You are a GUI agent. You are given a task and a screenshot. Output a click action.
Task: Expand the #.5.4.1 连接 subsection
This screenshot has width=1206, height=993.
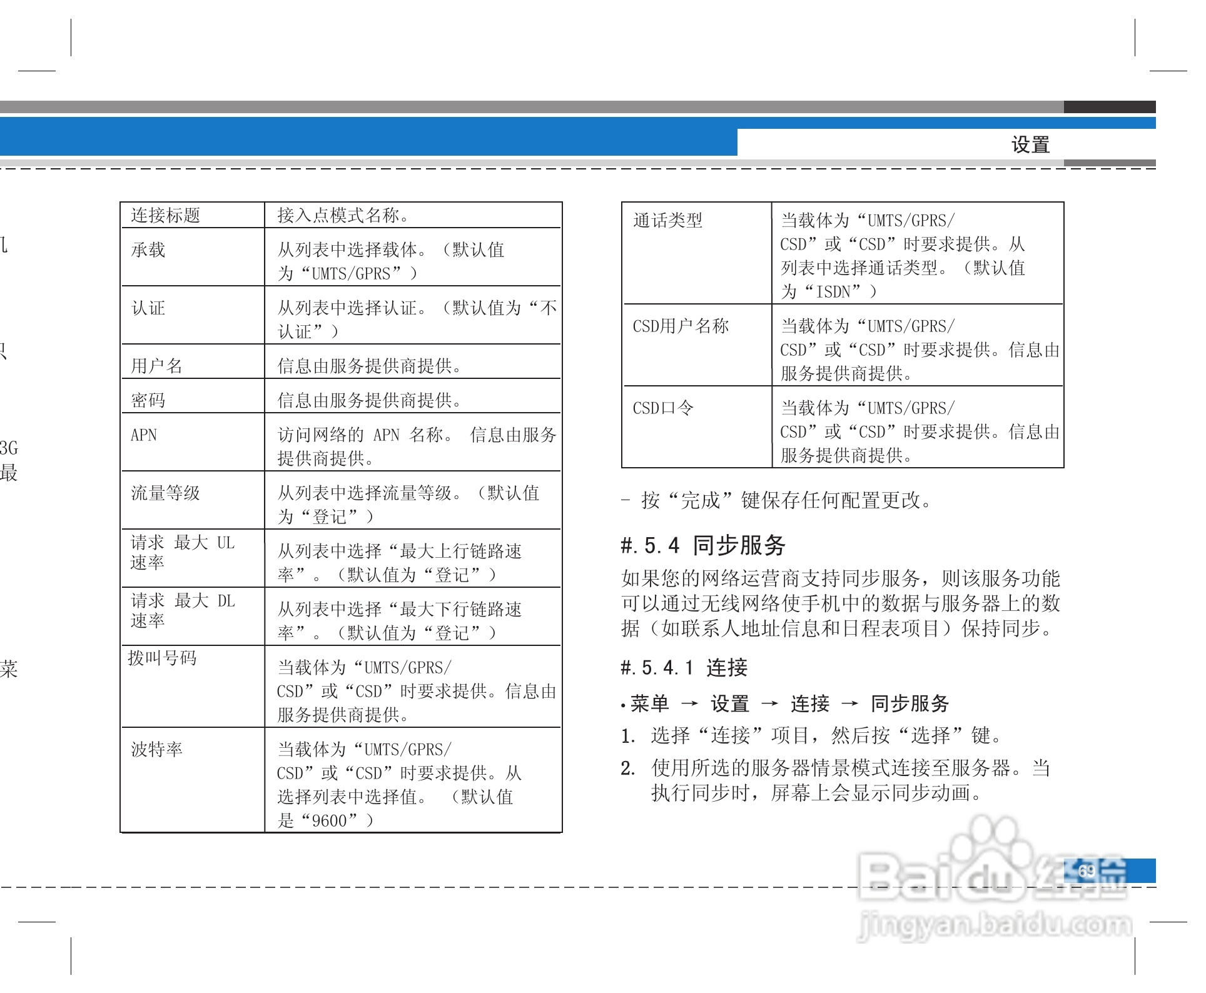pos(685,668)
